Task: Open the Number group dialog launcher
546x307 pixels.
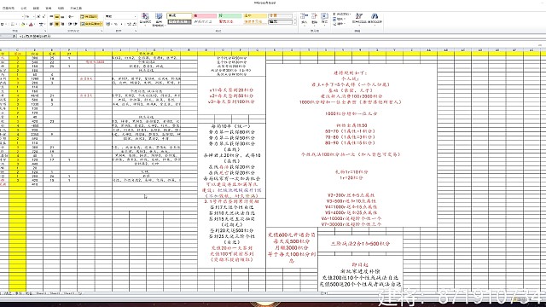Action: coord(136,31)
